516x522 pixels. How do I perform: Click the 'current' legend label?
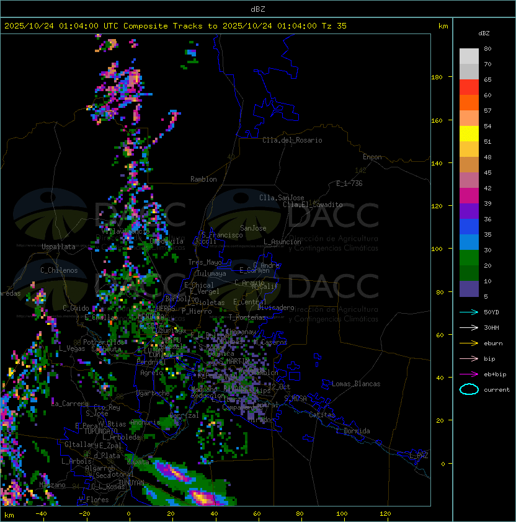click(497, 390)
